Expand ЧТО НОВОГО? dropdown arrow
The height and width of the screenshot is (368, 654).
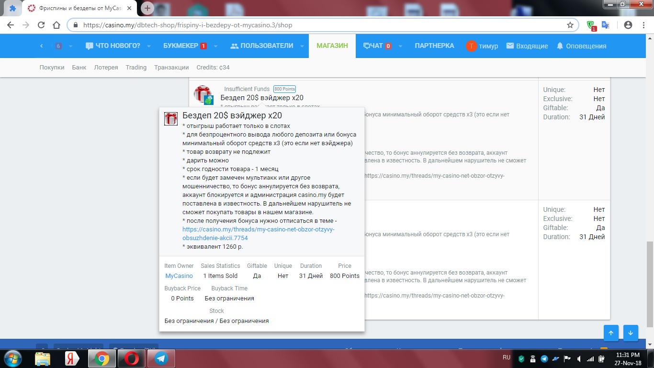149,46
